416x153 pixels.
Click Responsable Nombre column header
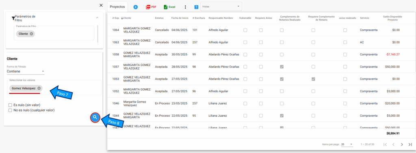coord(221,18)
